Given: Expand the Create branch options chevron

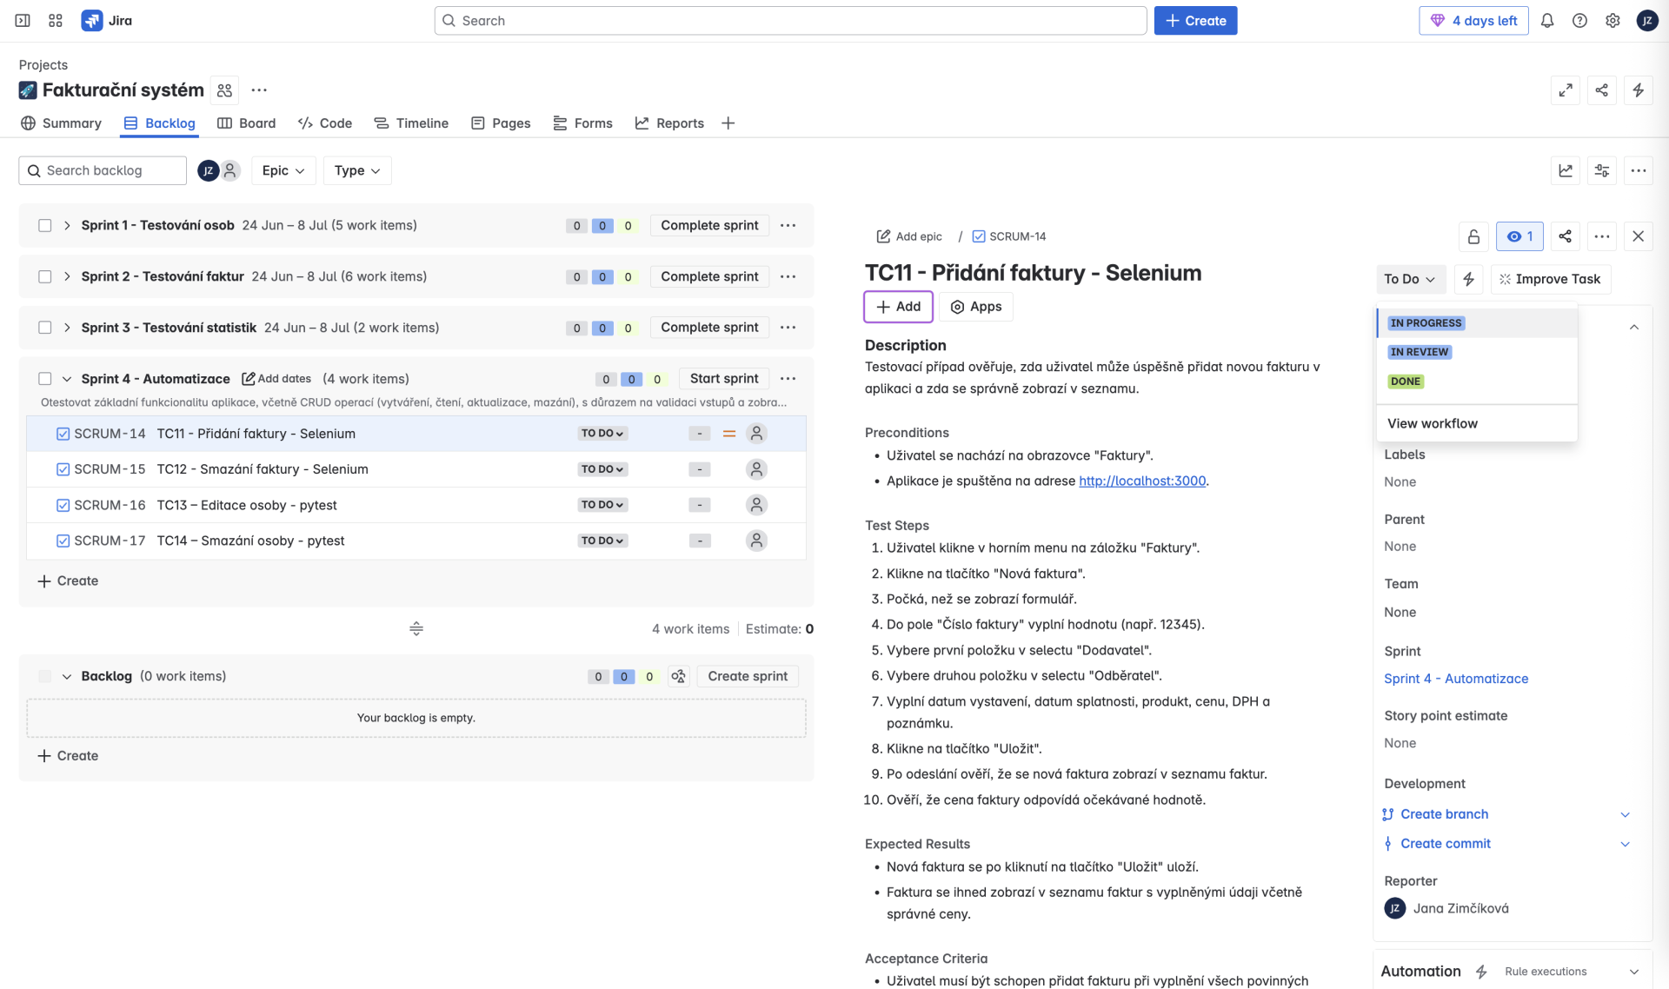Looking at the screenshot, I should coord(1625,814).
